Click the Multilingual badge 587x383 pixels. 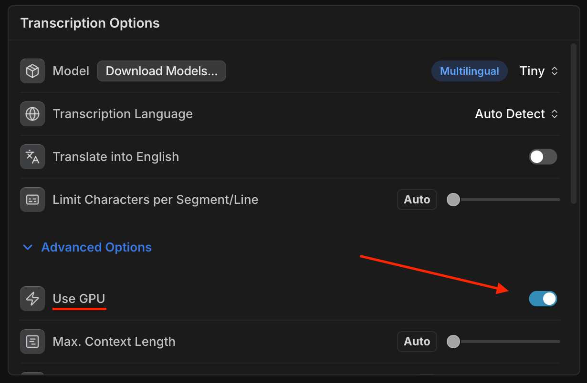pyautogui.click(x=470, y=71)
